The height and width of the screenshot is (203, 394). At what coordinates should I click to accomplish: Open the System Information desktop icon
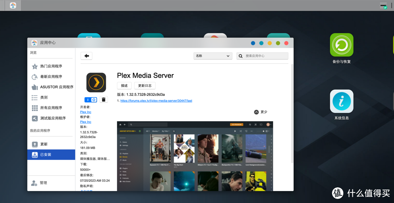341,101
